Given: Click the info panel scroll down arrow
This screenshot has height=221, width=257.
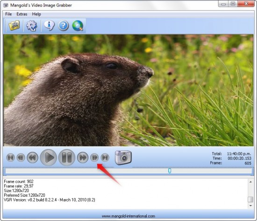Looking at the screenshot, I should point(250,206).
